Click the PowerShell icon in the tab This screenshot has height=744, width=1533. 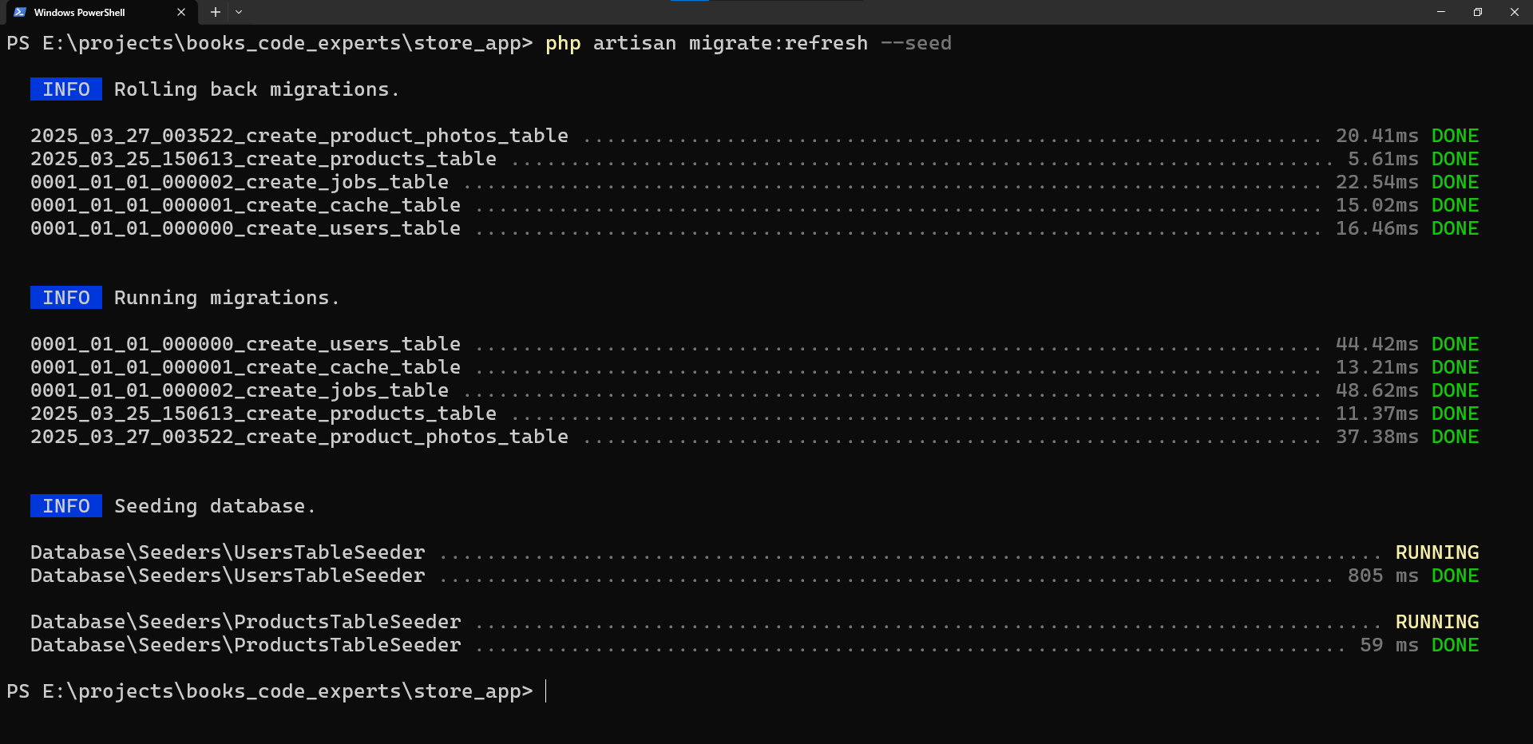pos(20,12)
